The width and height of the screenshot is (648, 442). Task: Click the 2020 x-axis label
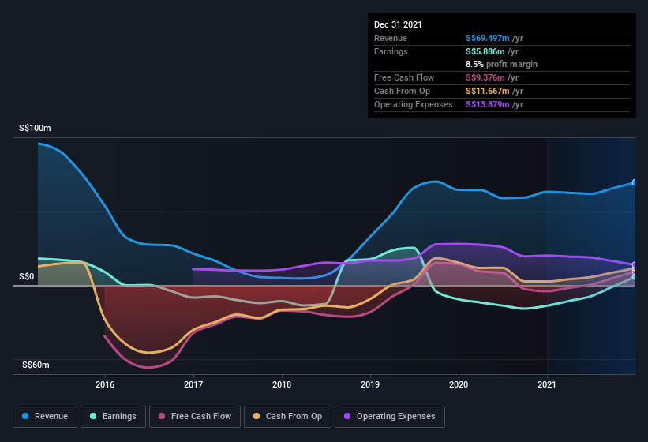(x=459, y=384)
